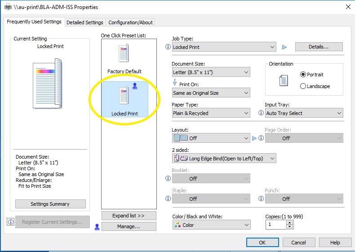Click the info icon beside Booklet

pyautogui.click(x=168, y=178)
